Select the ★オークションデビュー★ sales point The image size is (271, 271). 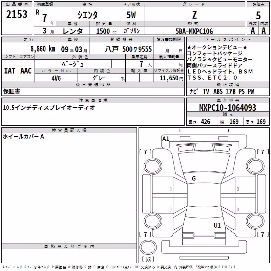point(217,47)
